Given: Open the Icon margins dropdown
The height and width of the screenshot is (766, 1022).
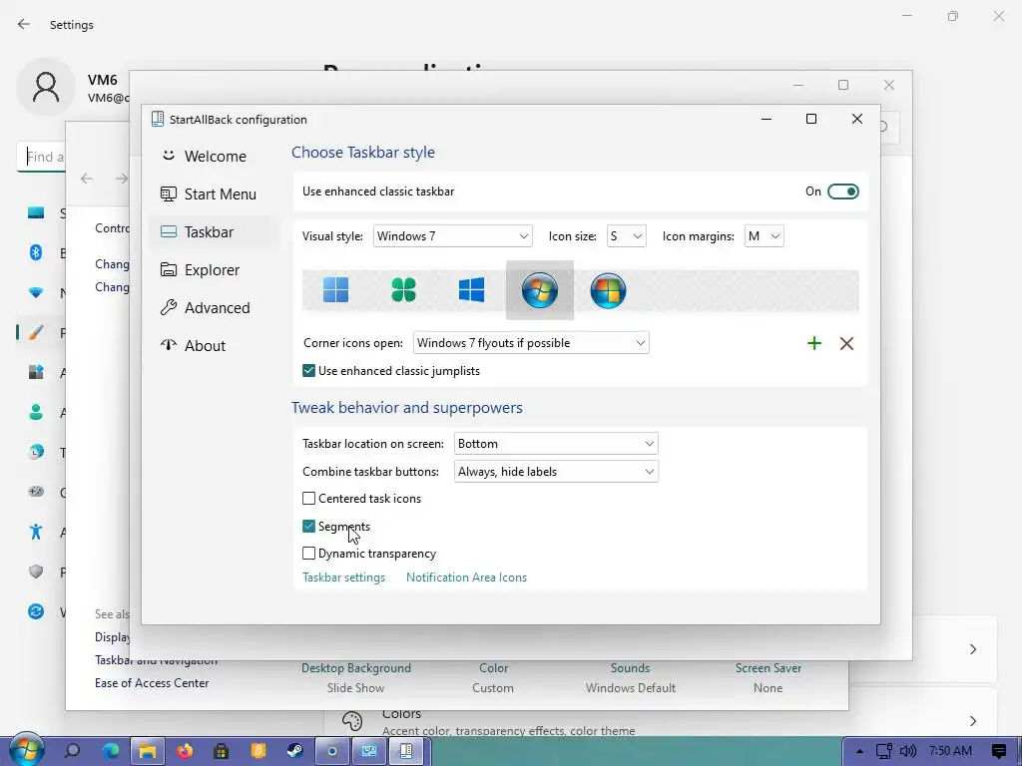Looking at the screenshot, I should (764, 235).
